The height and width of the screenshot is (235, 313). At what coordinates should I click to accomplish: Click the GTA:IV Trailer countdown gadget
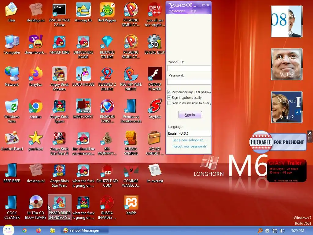pos(286,171)
